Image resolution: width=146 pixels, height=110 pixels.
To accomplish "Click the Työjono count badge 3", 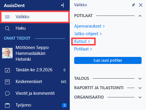I will (64, 105).
